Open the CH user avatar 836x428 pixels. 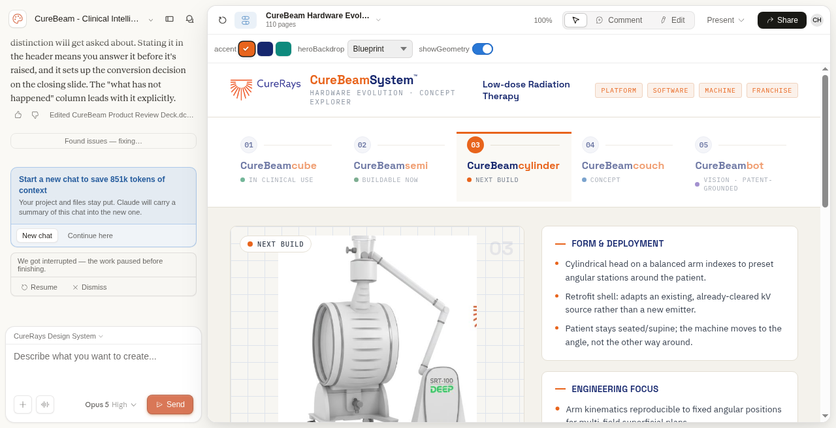(817, 20)
